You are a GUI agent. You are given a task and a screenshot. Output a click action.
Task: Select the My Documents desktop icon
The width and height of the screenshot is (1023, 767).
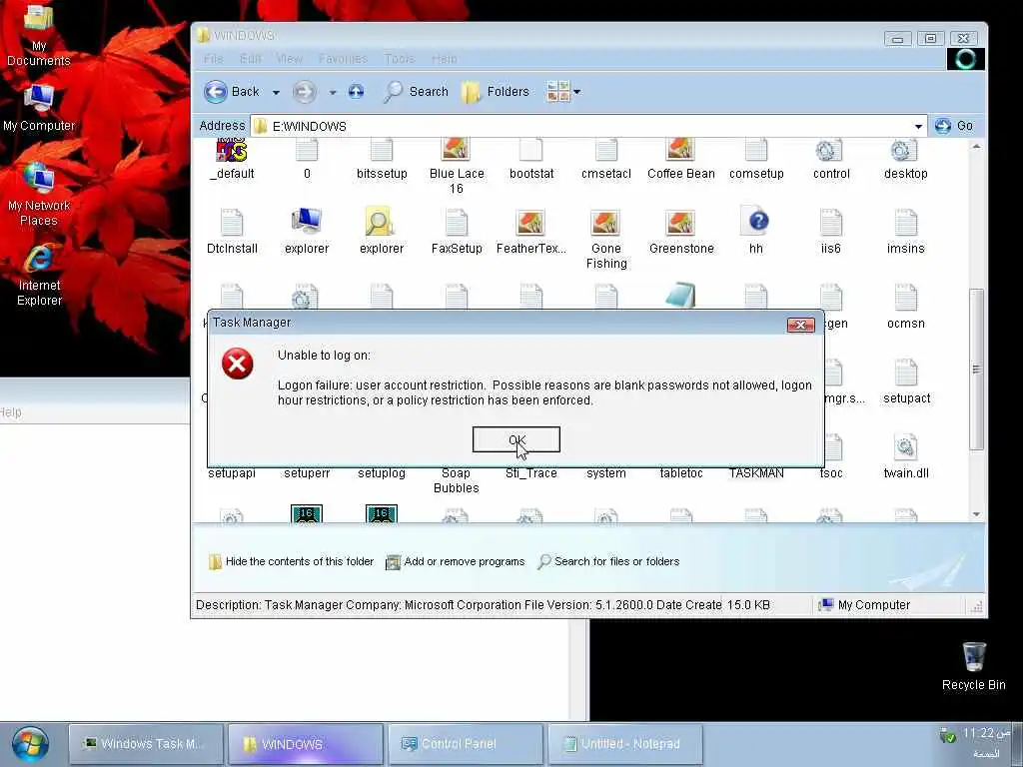click(x=39, y=37)
